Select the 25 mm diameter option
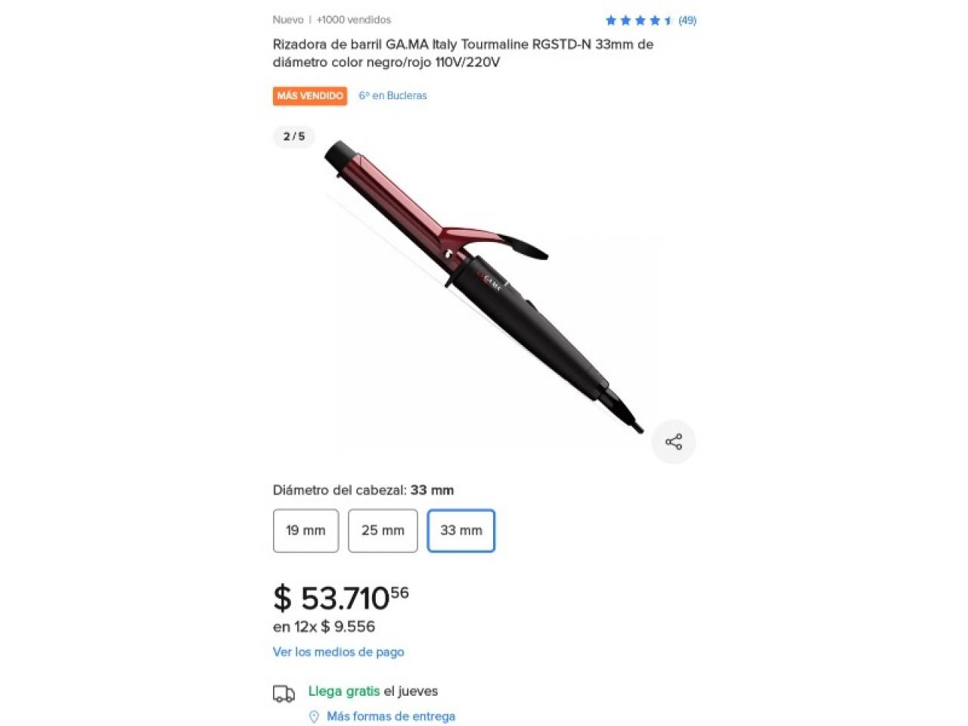This screenshot has width=968, height=726. pos(383,531)
